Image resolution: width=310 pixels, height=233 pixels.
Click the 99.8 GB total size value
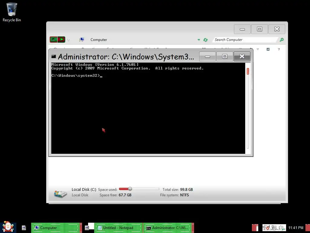186,189
